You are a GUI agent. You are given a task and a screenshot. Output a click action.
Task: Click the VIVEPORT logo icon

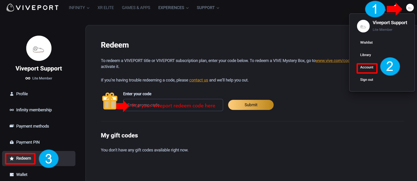(x=11, y=8)
